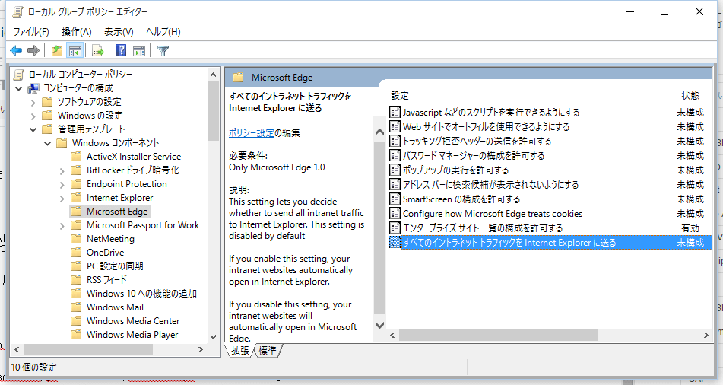The image size is (723, 385).
Task: Select Windows 10 への機能の追加 tree item
Action: coord(141,294)
